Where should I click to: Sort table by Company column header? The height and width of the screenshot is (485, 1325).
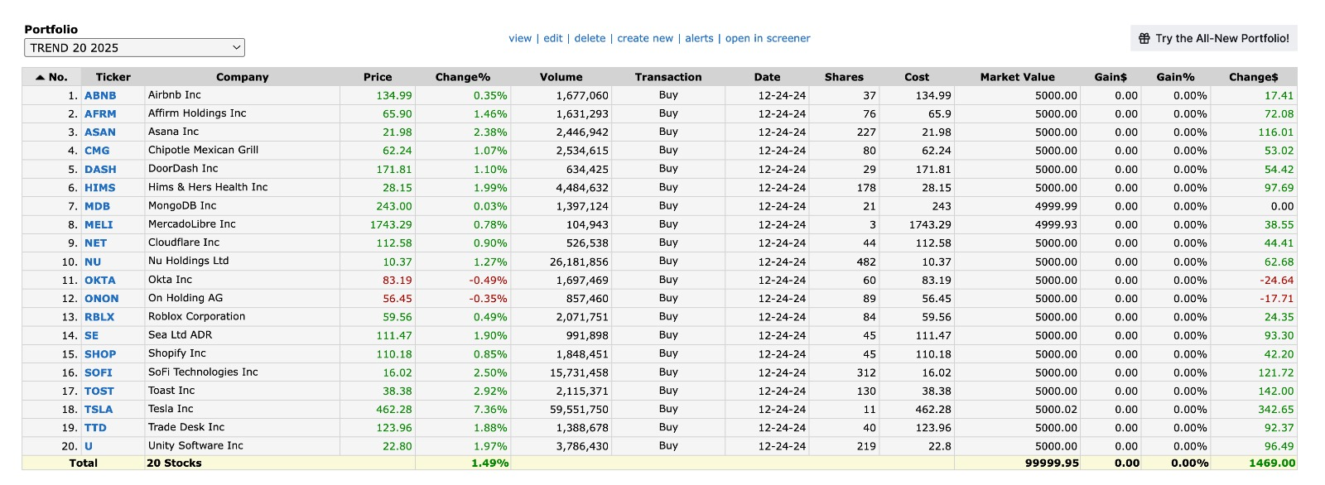coord(243,77)
